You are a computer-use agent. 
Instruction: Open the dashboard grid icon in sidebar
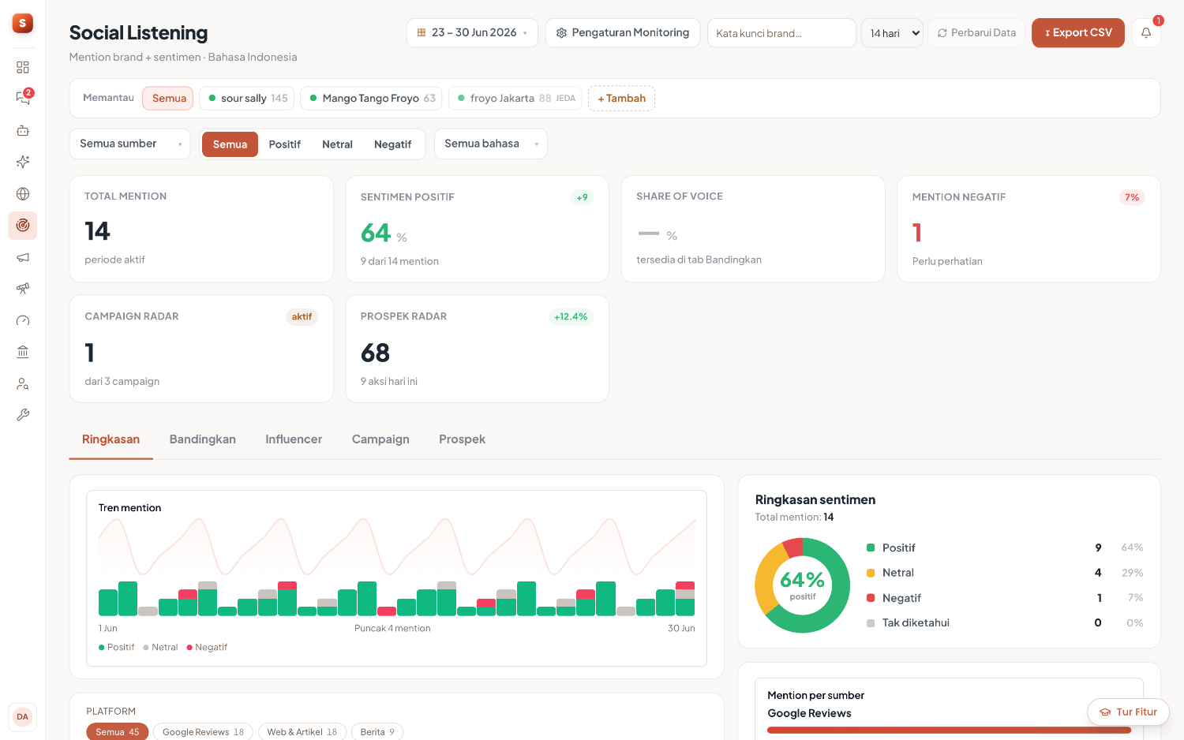(x=23, y=67)
